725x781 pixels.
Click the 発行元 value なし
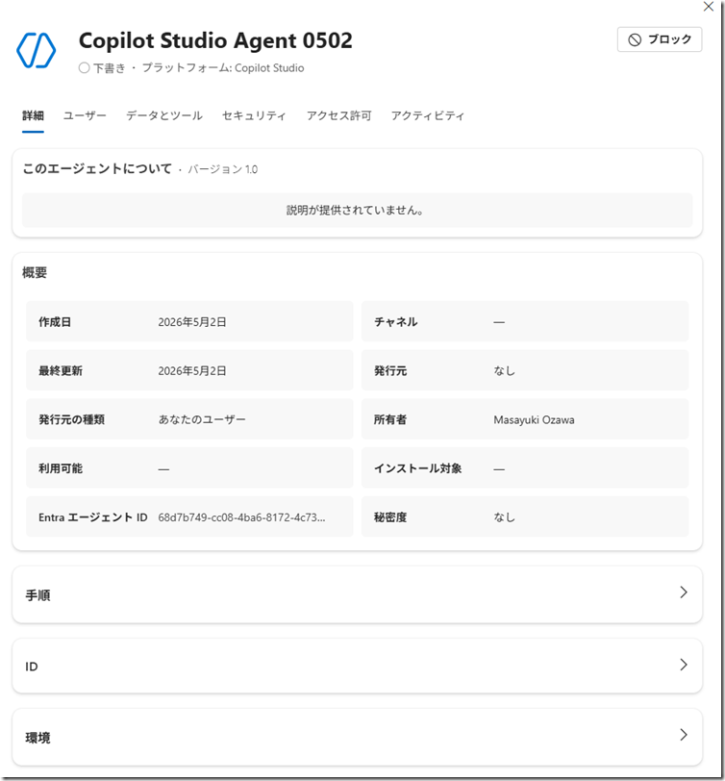pos(504,371)
